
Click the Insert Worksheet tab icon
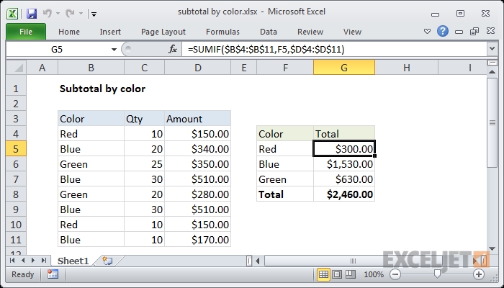(x=108, y=260)
